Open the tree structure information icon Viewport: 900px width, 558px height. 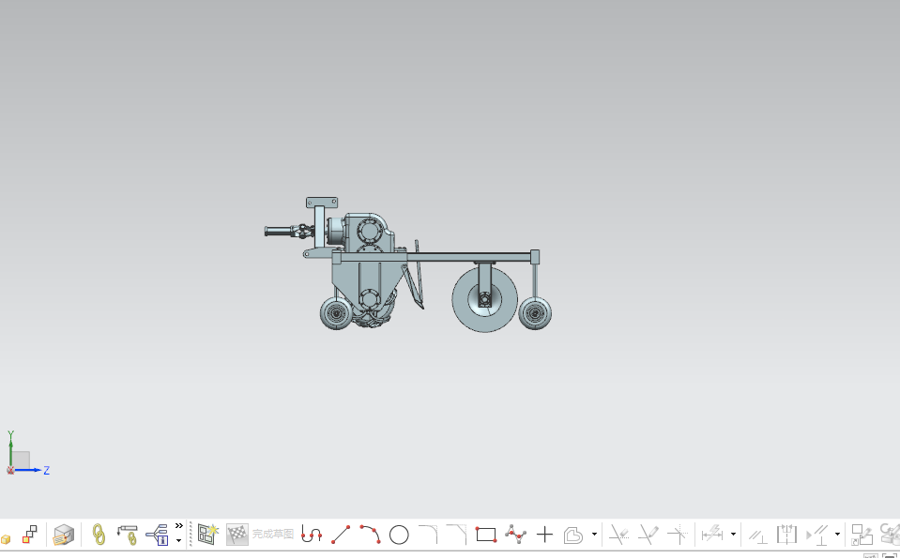157,535
